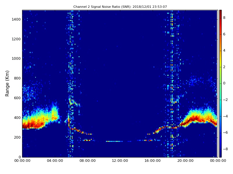Select the 1200 tick on the range axis

(x=16, y=39)
